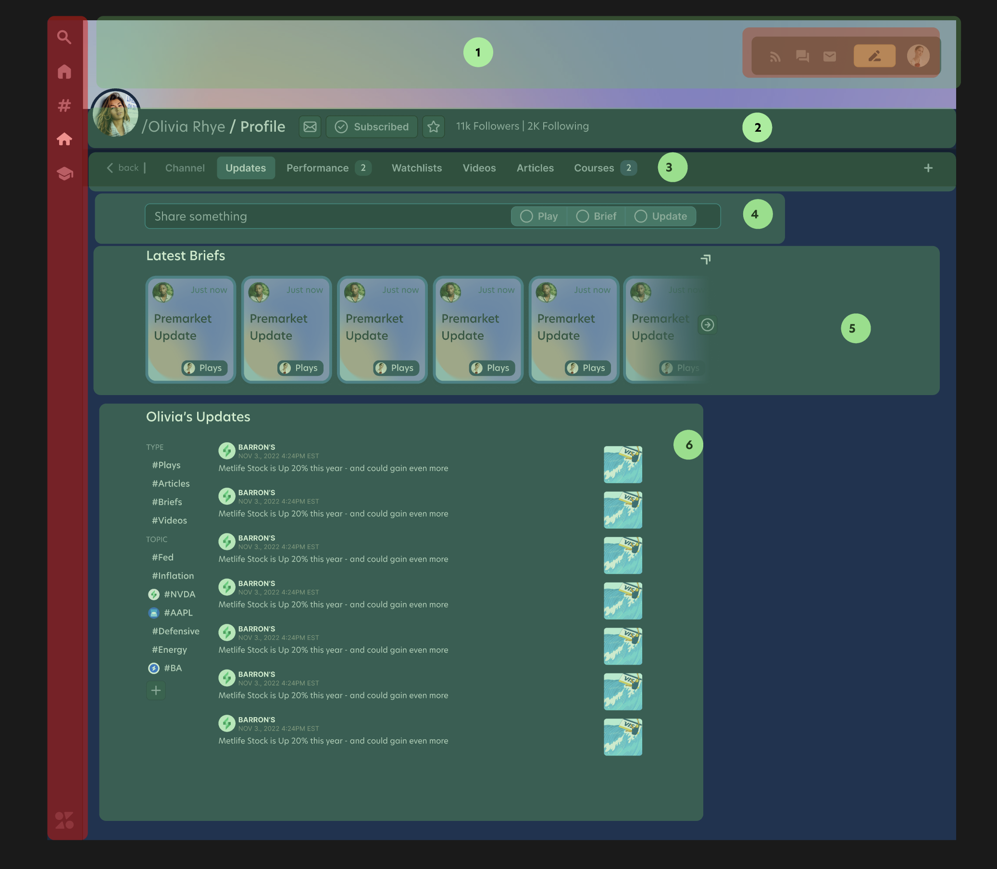Click the star icon beside Subscribed
This screenshot has height=869, width=997.
coord(434,126)
